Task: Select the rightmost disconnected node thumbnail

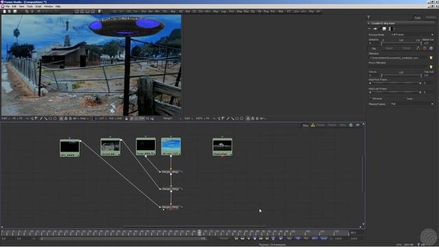Action: (x=222, y=147)
